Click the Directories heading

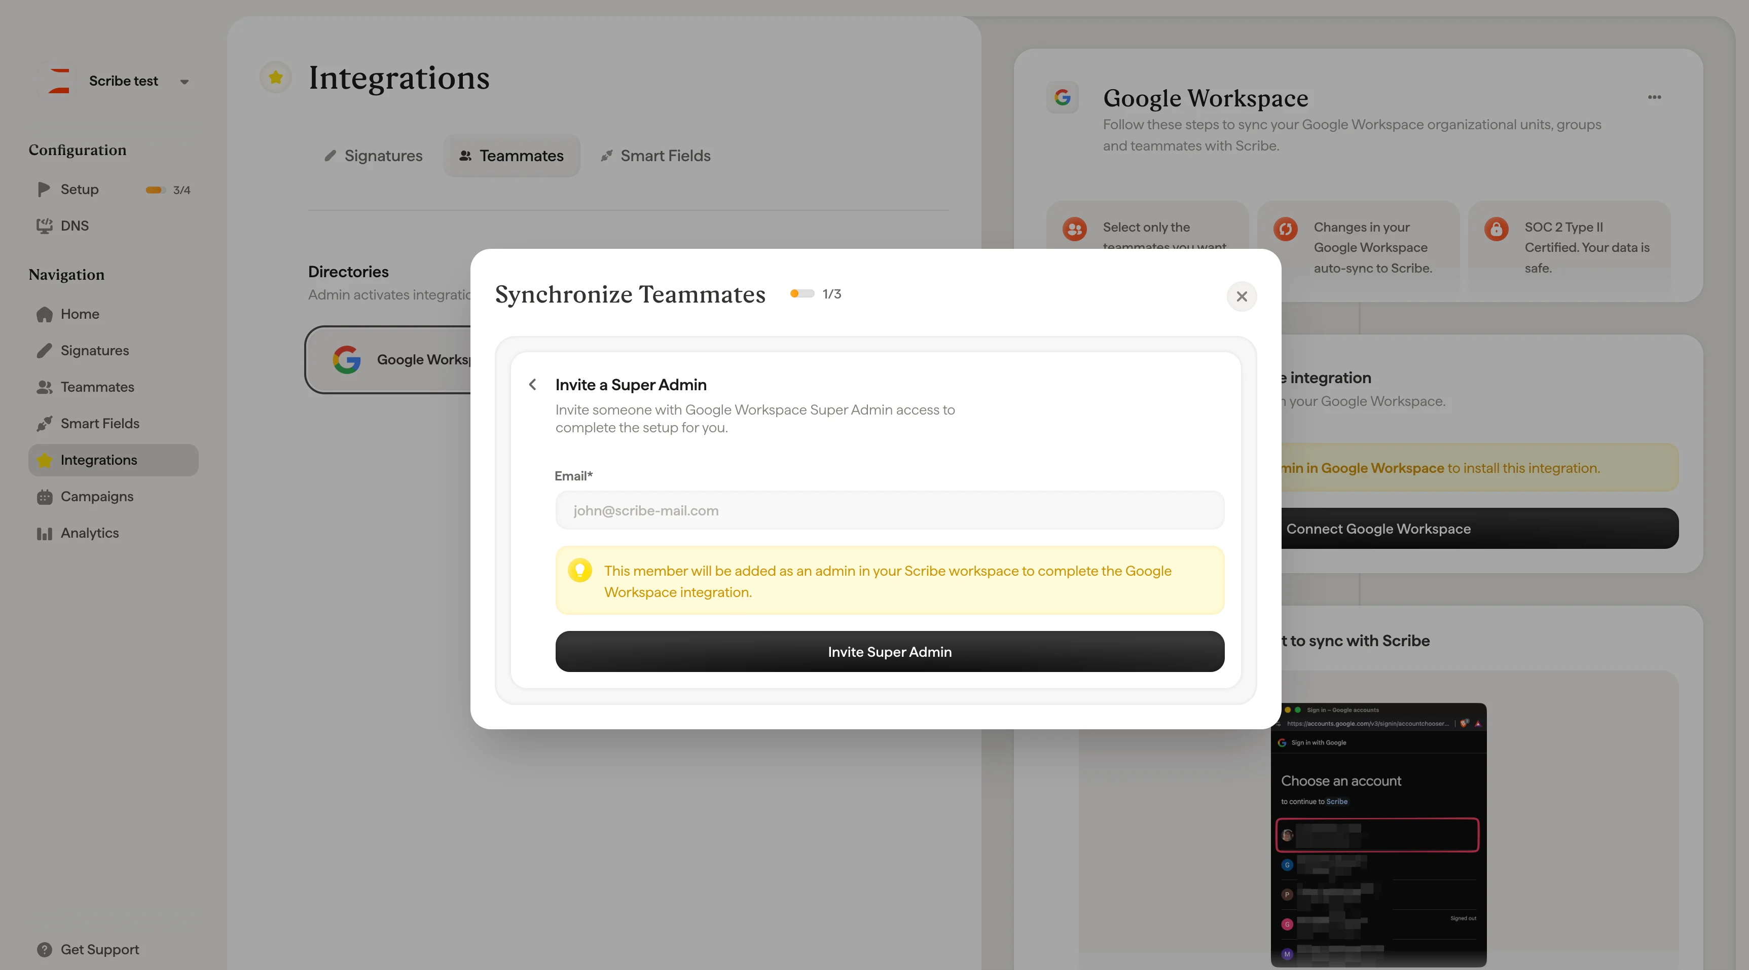(348, 272)
